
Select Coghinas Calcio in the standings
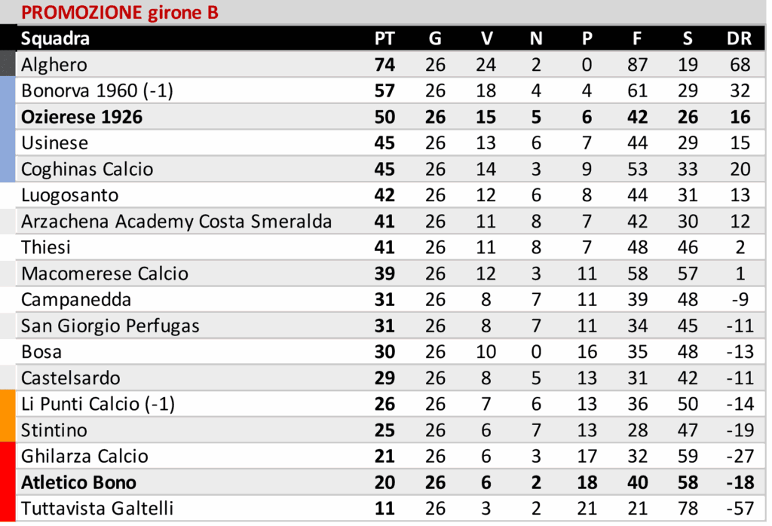(x=87, y=169)
